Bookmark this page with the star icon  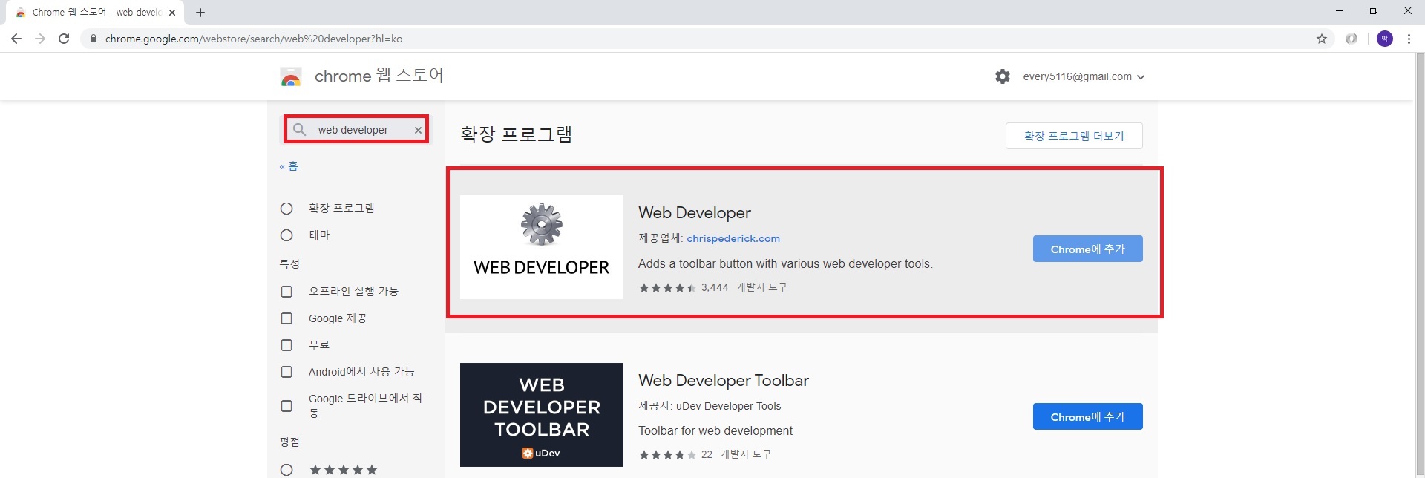click(1322, 39)
